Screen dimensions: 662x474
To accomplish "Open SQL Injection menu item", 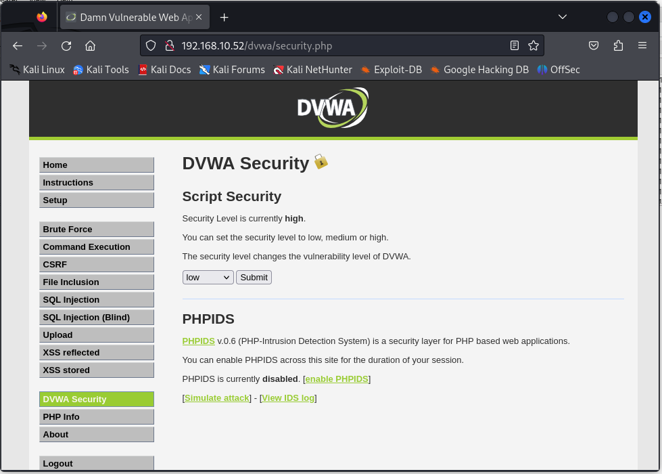I will coord(97,300).
